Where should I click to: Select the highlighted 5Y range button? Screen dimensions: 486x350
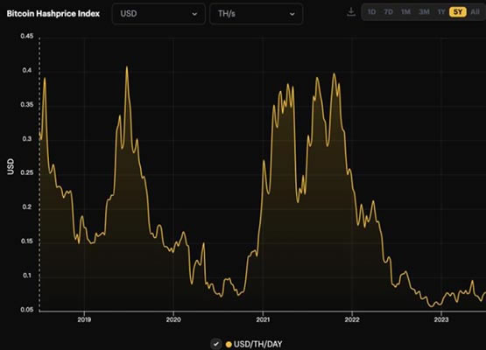458,12
